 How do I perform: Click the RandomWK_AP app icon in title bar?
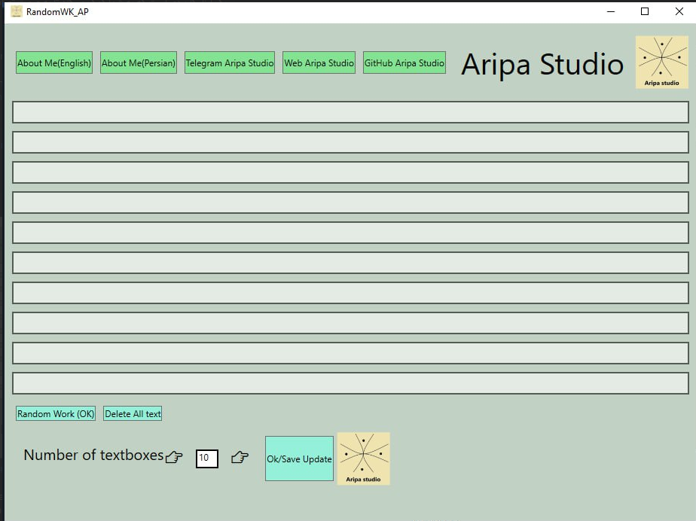pyautogui.click(x=17, y=11)
